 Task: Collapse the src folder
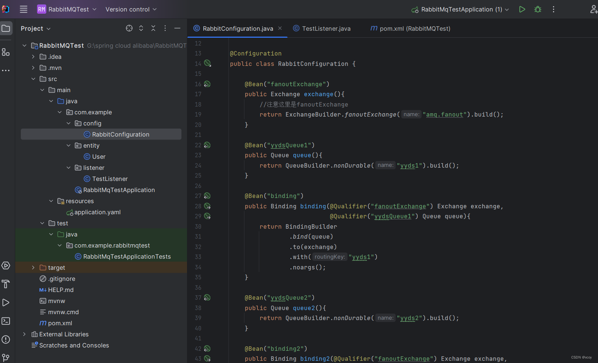[x=33, y=79]
